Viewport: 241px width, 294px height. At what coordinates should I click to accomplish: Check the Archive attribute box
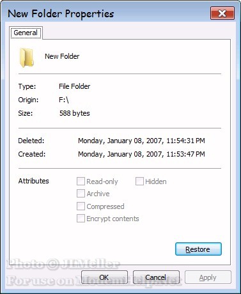(81, 194)
